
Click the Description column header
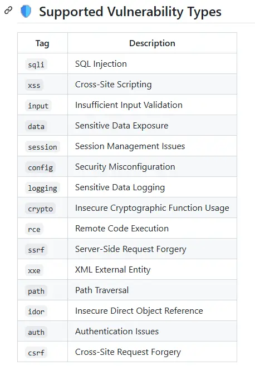coord(152,43)
